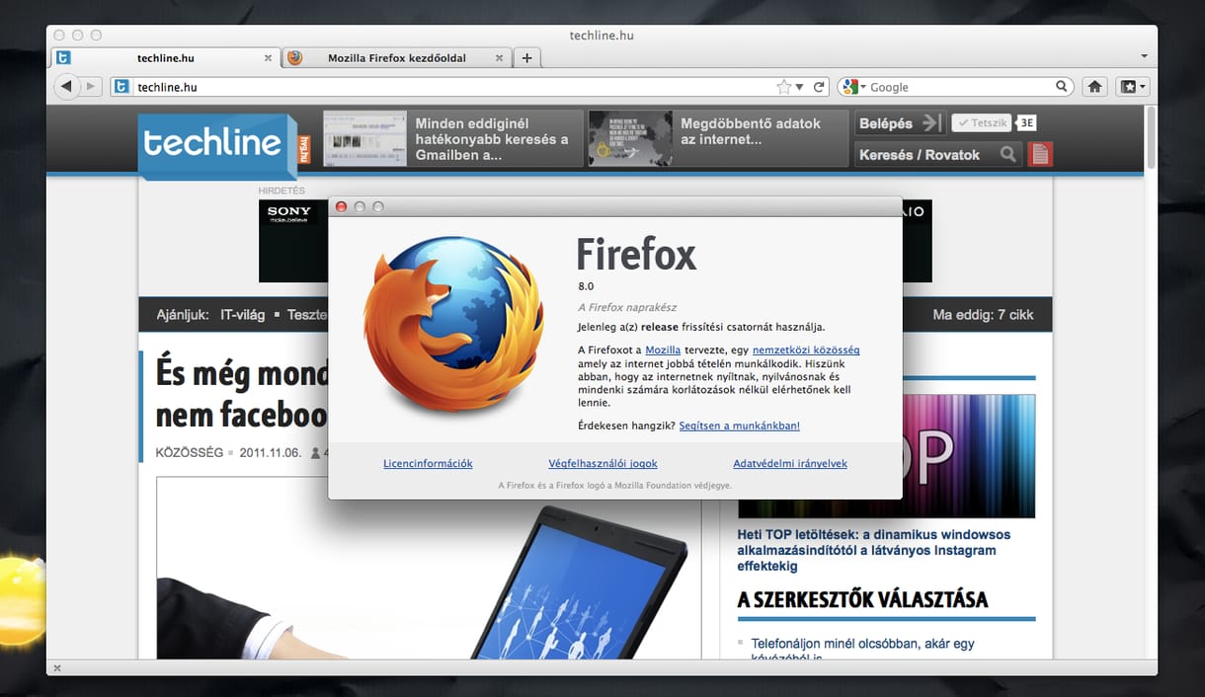Click the Firefox version 8.0 text
This screenshot has width=1205, height=697.
586,286
